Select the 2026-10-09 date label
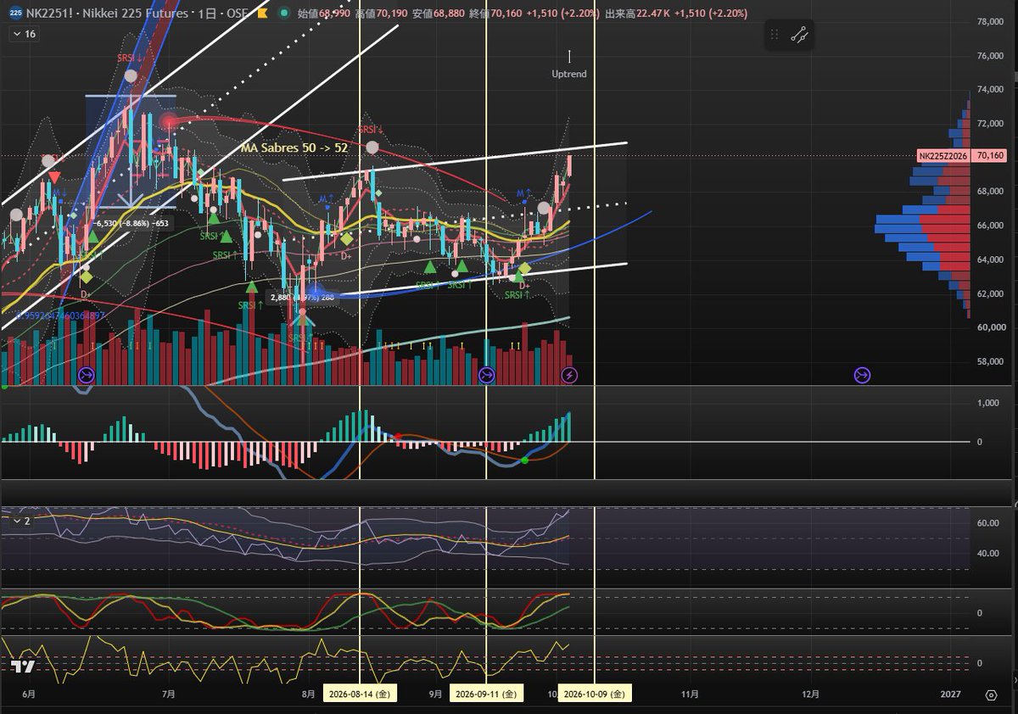Viewport: 1018px width, 714px height. pyautogui.click(x=595, y=694)
